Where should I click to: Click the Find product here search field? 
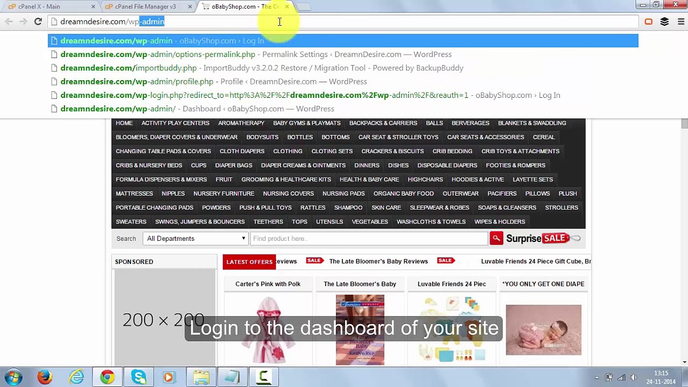pyautogui.click(x=369, y=238)
